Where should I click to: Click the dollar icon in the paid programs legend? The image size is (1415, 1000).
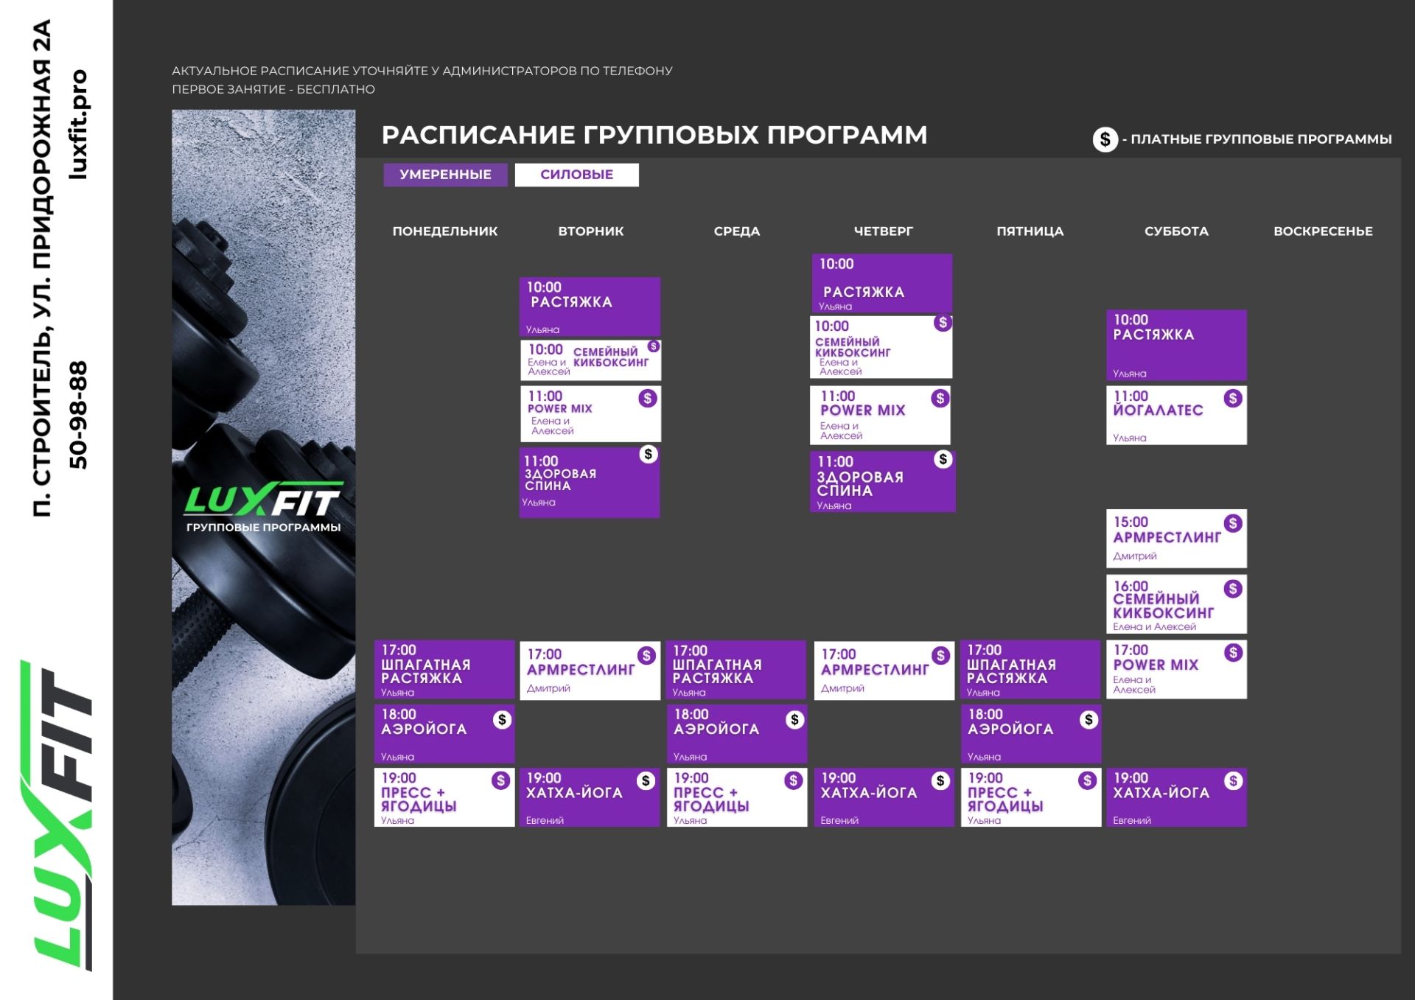click(x=1105, y=139)
